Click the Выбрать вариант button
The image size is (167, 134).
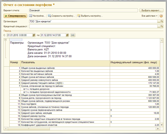click(x=151, y=11)
